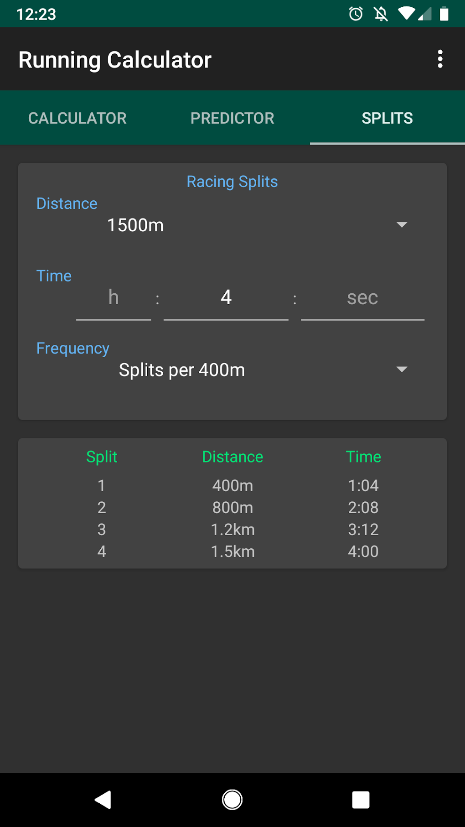Select the Splits tab

coord(387,118)
